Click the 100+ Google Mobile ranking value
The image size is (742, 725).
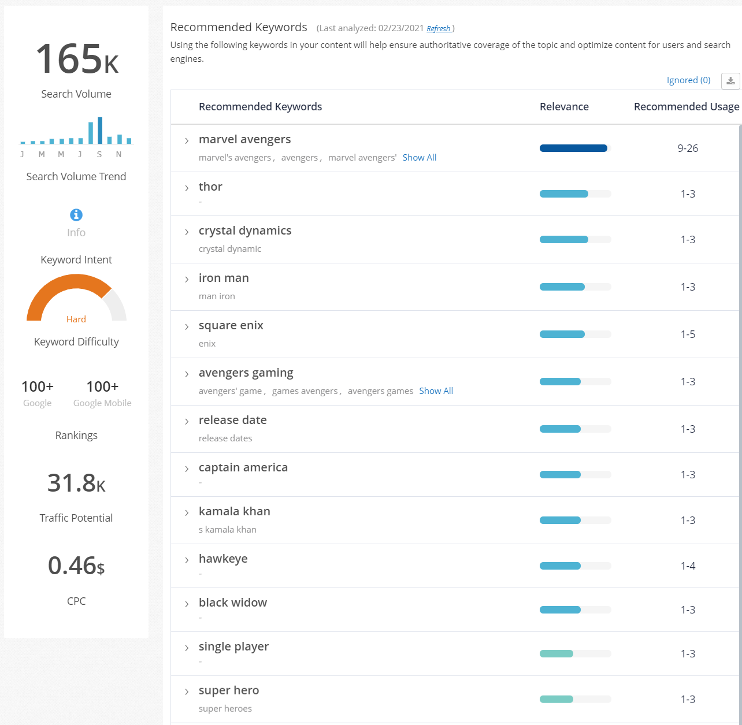click(x=102, y=386)
